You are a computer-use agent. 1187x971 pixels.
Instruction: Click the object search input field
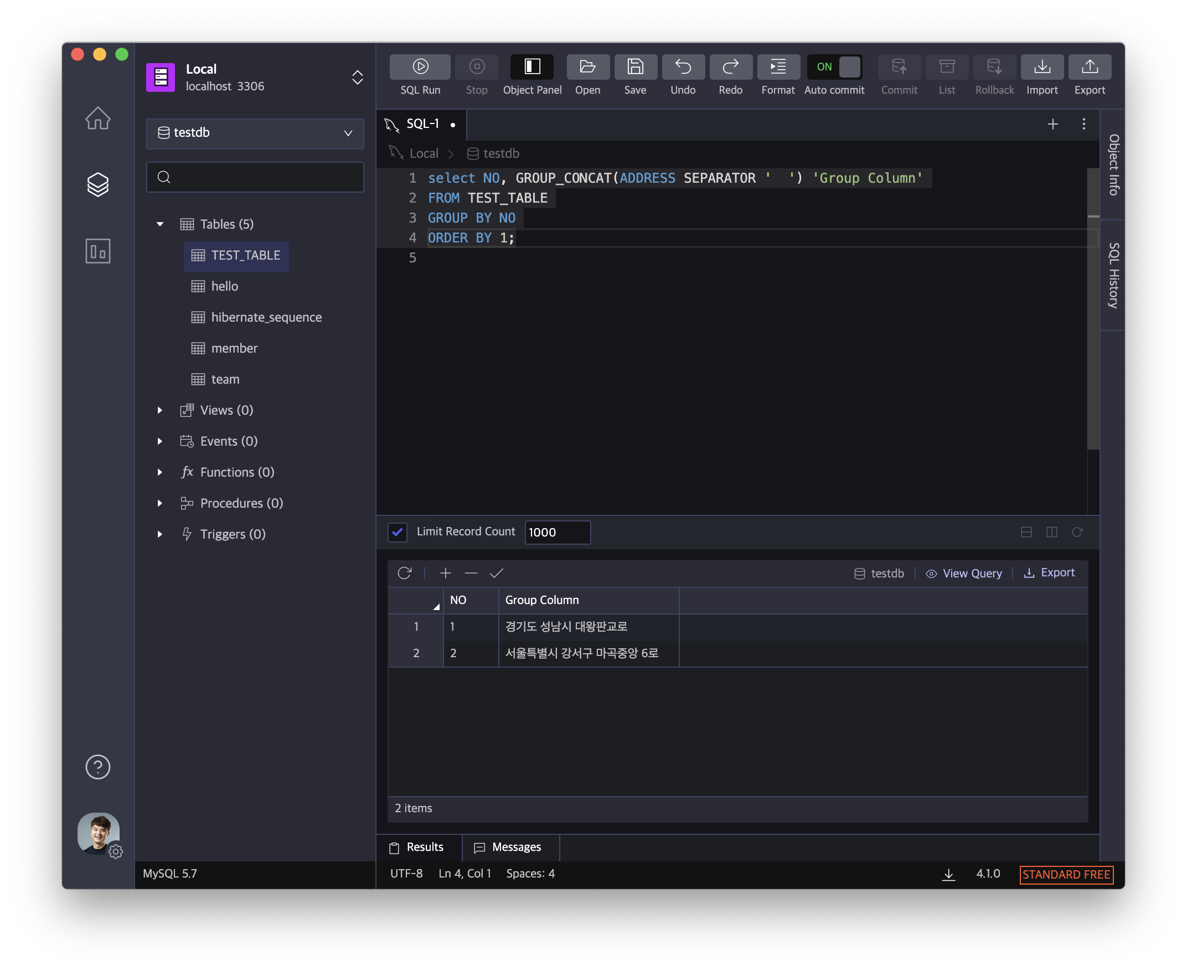pos(263,177)
